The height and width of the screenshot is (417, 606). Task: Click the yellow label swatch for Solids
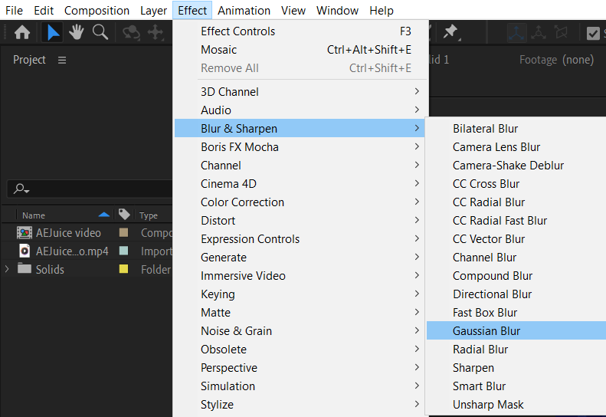click(x=123, y=269)
